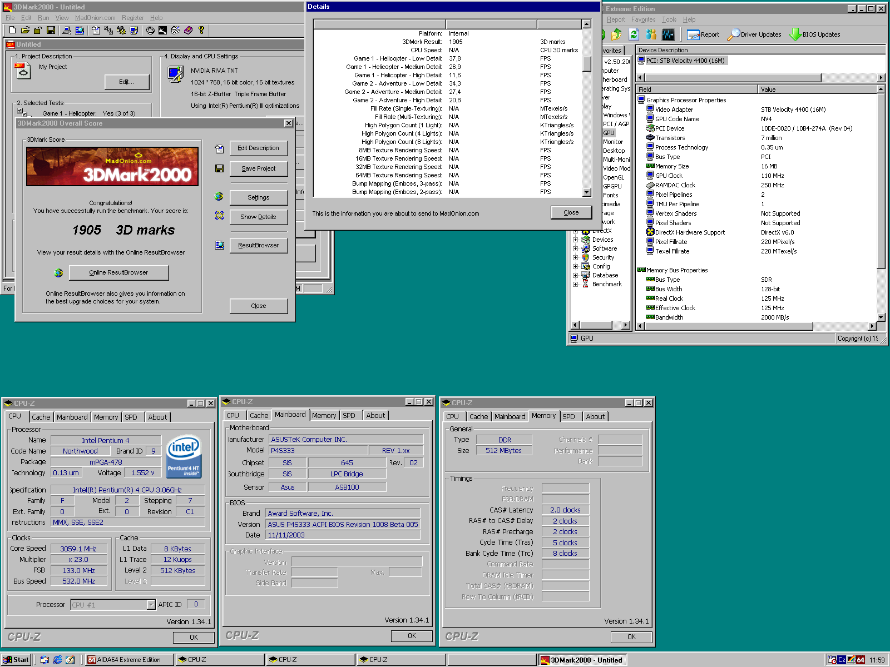
Task: Switch to Cache tab in first CPU-Z window
Action: pos(41,417)
